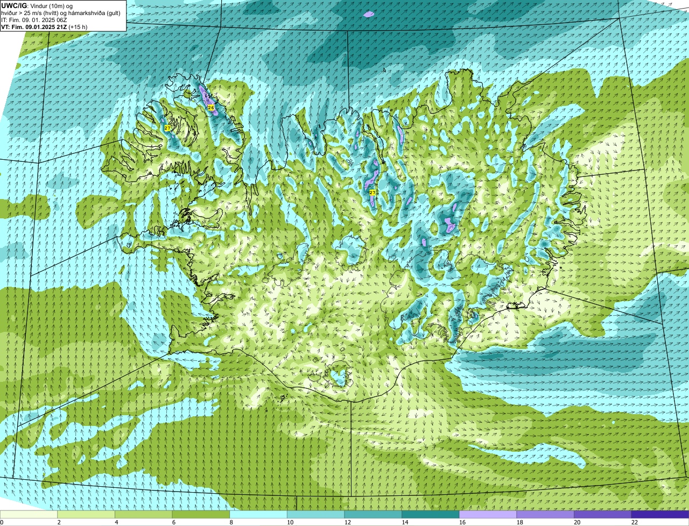Click the "IT: Fim. 09. 01. 2025 06Z" line
689x526 pixels.
coord(34,20)
